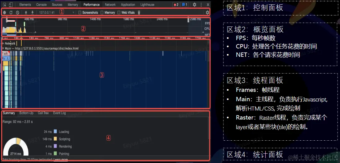Click the 区域1：控制面板 heading
This screenshot has height=163, width=340.
click(255, 7)
